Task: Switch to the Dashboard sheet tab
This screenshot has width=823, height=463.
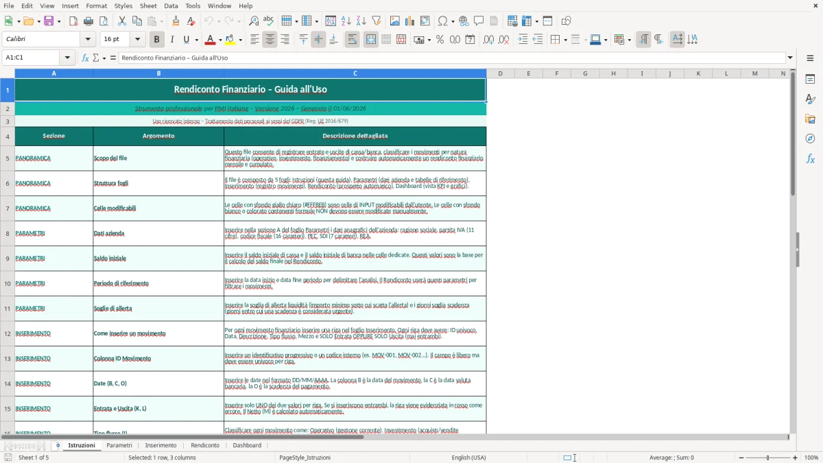Action: click(x=247, y=445)
